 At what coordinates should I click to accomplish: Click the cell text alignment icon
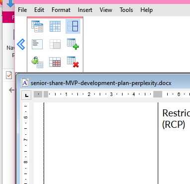tap(37, 44)
